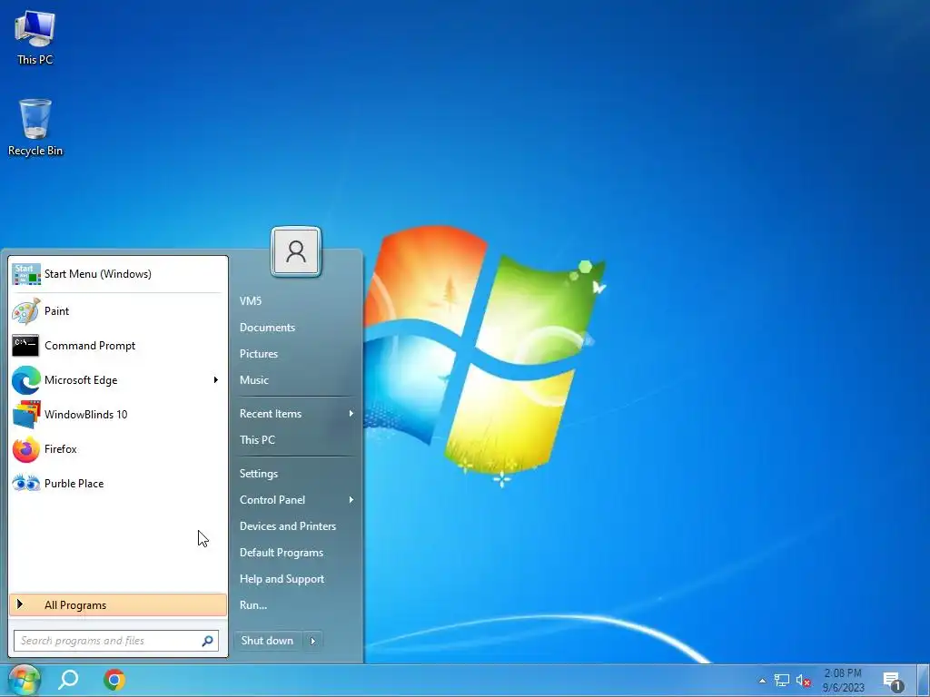The height and width of the screenshot is (697, 930).
Task: Open Documents from start menu
Action: coord(267,328)
